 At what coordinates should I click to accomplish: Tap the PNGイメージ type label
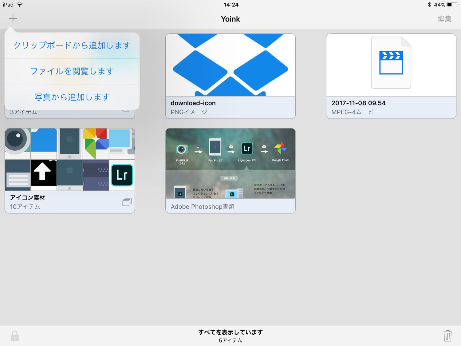click(189, 112)
